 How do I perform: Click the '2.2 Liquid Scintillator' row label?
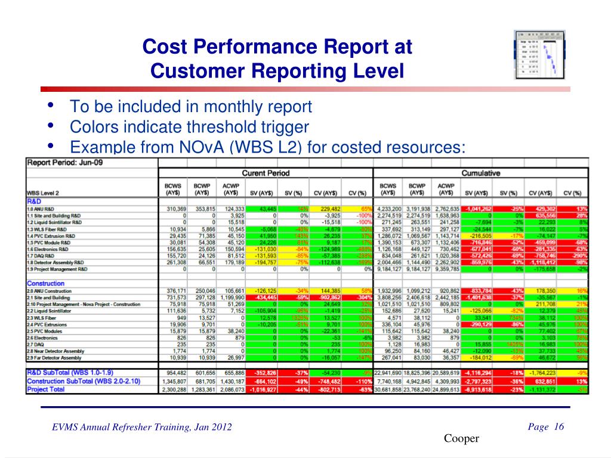click(49, 311)
